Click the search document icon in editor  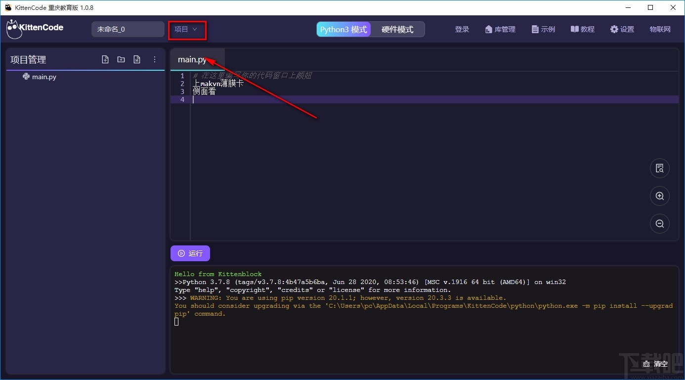[660, 168]
